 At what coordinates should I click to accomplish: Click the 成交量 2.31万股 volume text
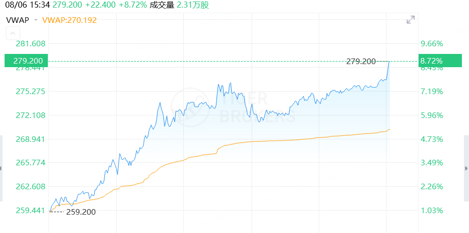179,5
